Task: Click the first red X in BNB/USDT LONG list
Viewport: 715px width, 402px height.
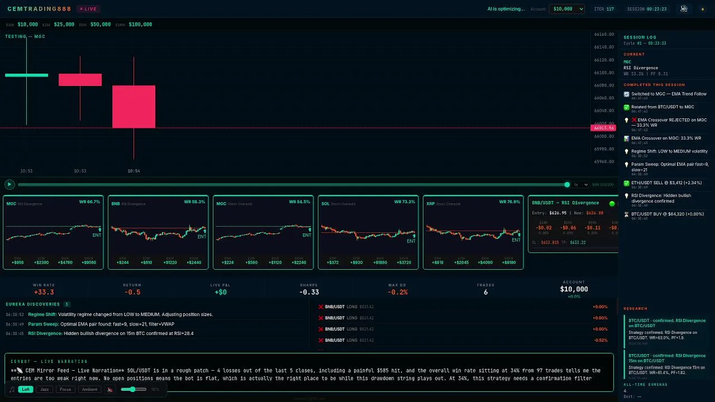Action: coord(321,307)
